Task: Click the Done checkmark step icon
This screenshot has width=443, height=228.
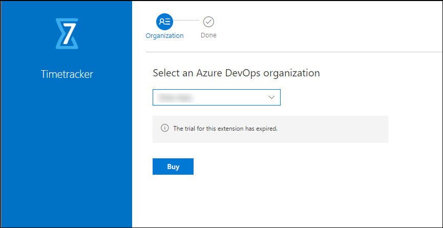Action: (x=208, y=22)
